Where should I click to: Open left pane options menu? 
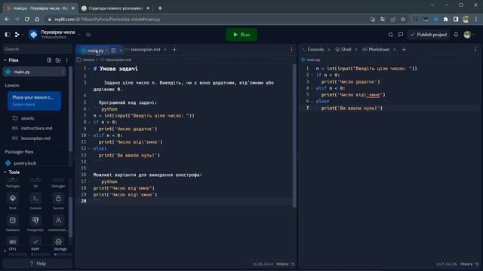[291, 50]
